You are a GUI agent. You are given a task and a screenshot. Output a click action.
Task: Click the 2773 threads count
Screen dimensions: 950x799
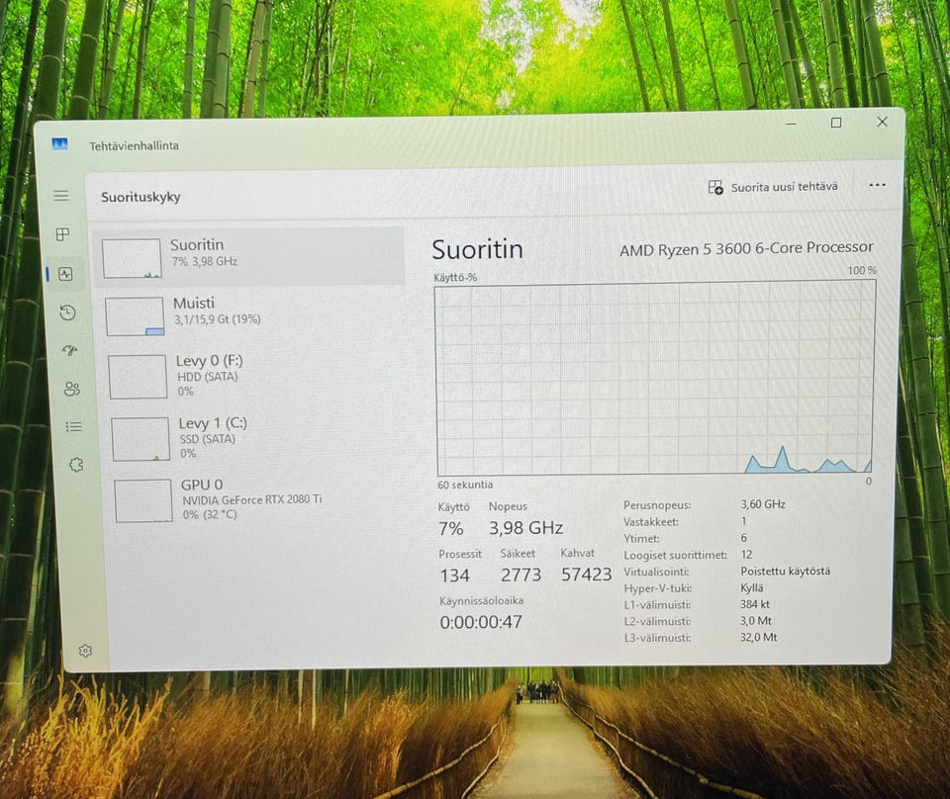(521, 575)
